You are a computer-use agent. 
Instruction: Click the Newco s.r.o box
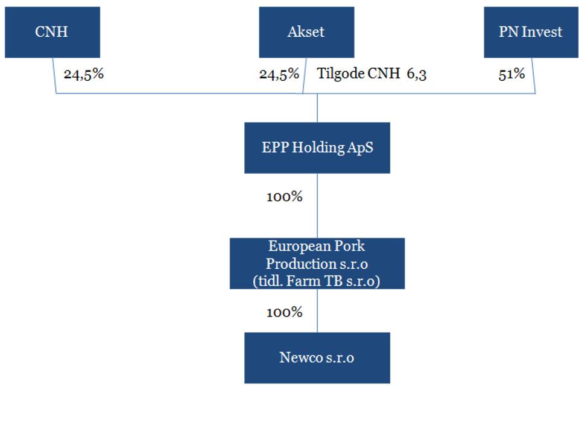[317, 357]
